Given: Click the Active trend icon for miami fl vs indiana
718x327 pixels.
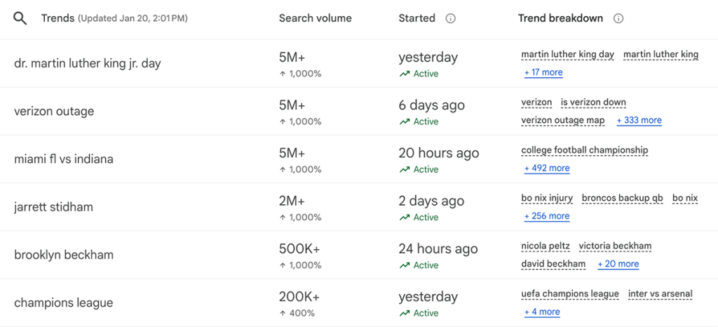Looking at the screenshot, I should pyautogui.click(x=405, y=170).
